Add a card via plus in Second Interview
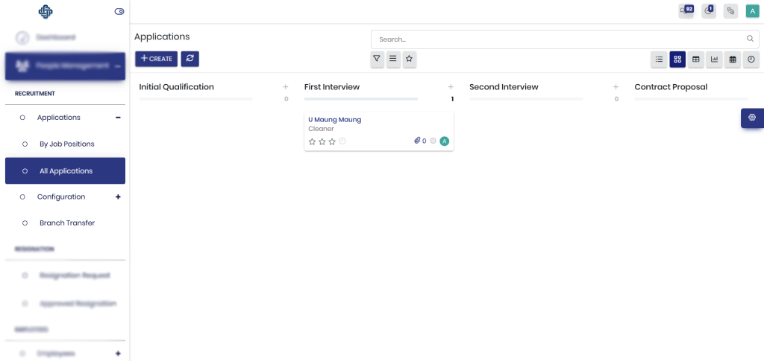 (x=616, y=87)
